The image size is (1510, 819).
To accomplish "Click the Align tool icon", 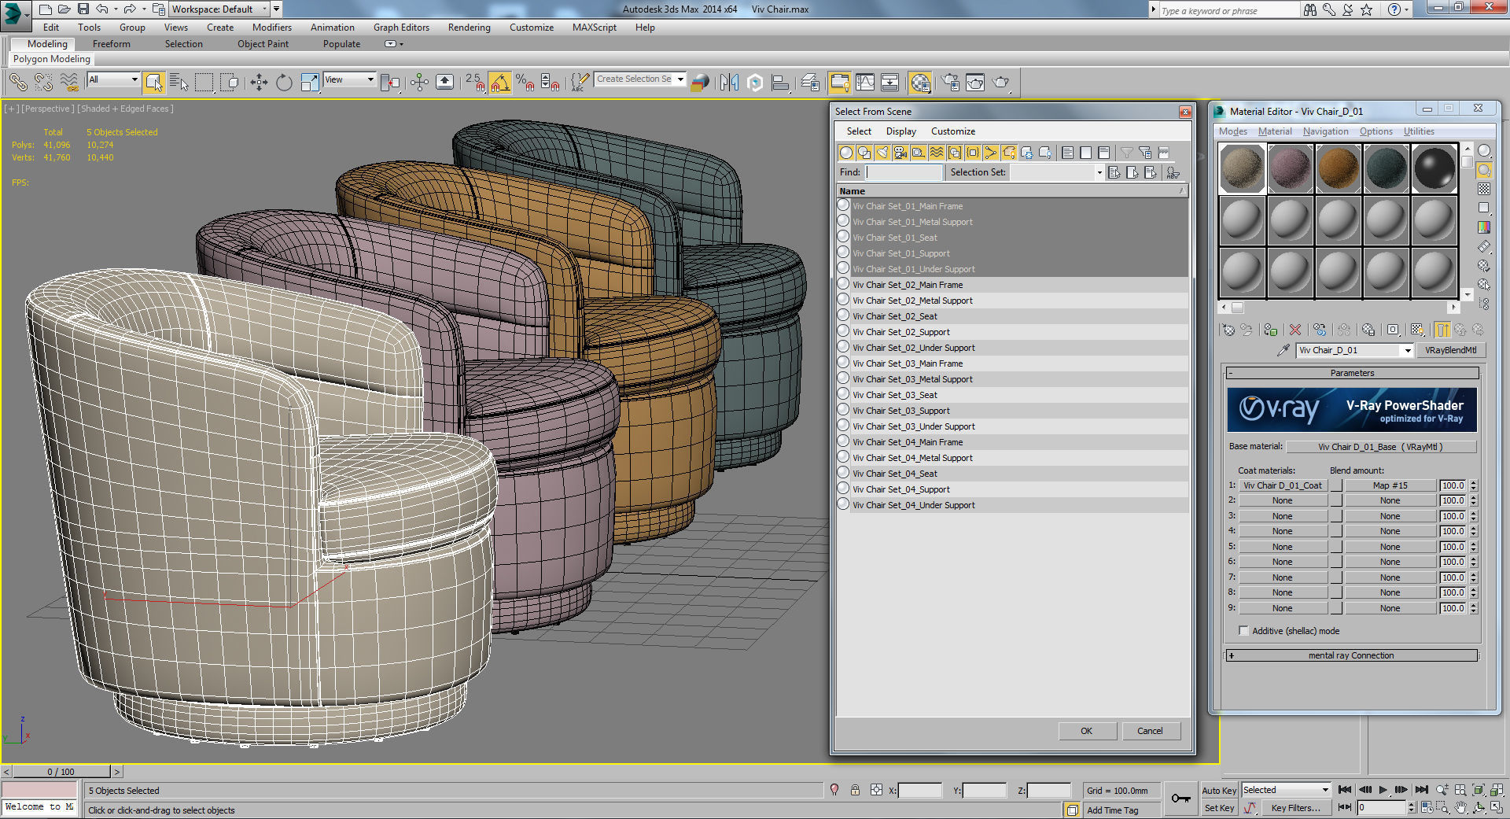I will pyautogui.click(x=781, y=82).
